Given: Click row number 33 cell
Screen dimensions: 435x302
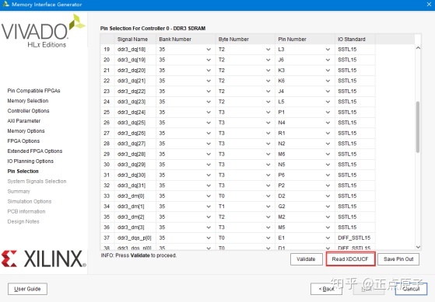Looking at the screenshot, I should [107, 196].
